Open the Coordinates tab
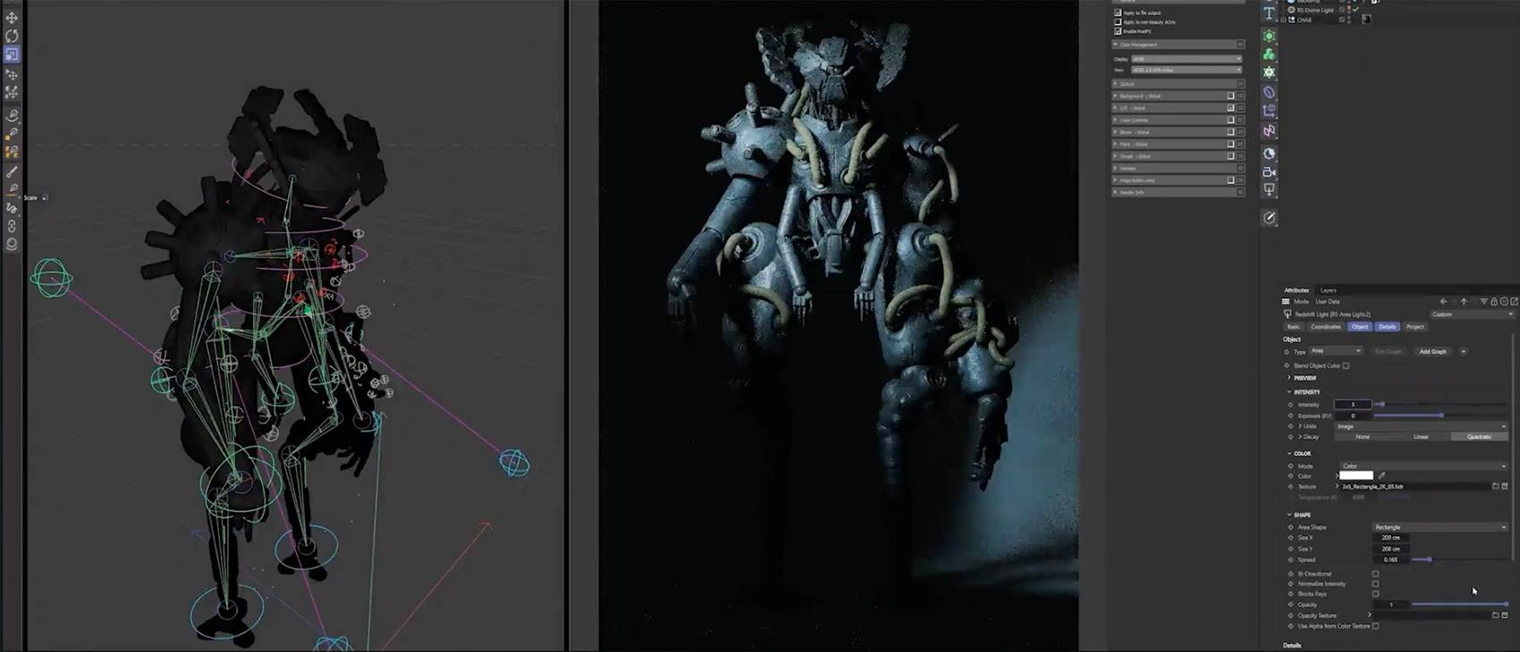 pos(1326,327)
